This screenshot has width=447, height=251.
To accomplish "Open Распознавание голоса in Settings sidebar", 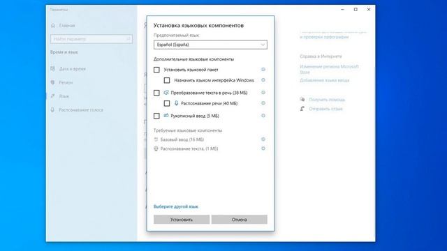I will (x=81, y=110).
